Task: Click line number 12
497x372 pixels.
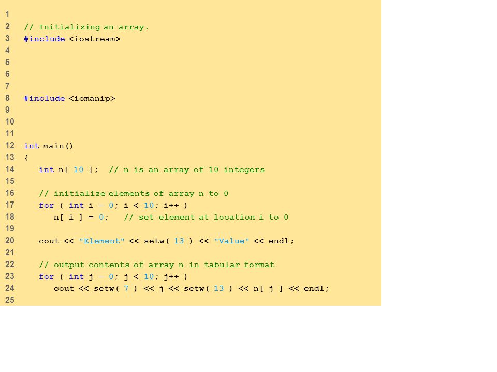Action: tap(10, 146)
